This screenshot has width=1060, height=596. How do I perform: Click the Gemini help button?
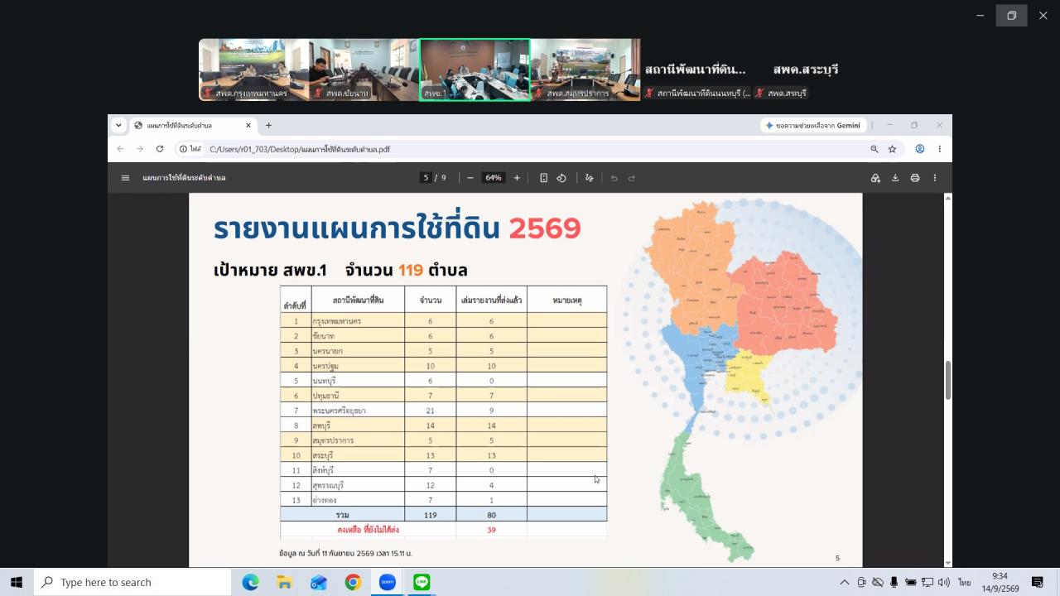[x=813, y=125]
